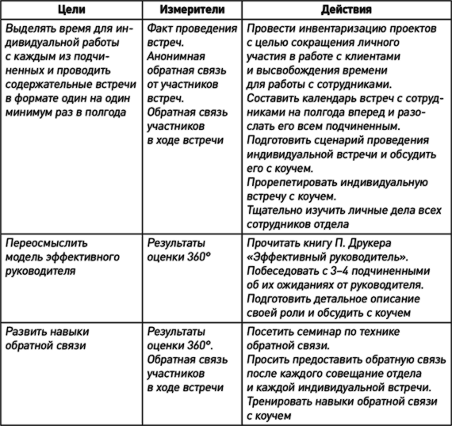Click the line "Подготовить сценарий проведения"

click(x=338, y=140)
